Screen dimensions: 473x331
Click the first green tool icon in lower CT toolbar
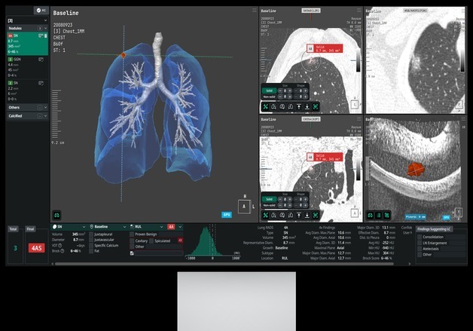[266, 216]
